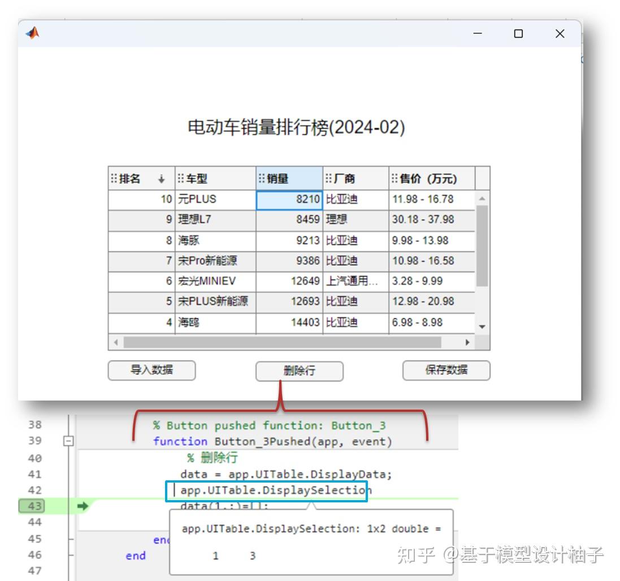Collapse the code fold at line 39

68,441
